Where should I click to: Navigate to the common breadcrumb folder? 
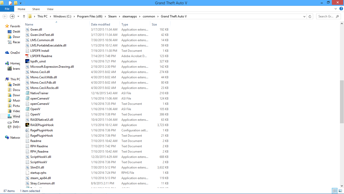click(x=149, y=16)
